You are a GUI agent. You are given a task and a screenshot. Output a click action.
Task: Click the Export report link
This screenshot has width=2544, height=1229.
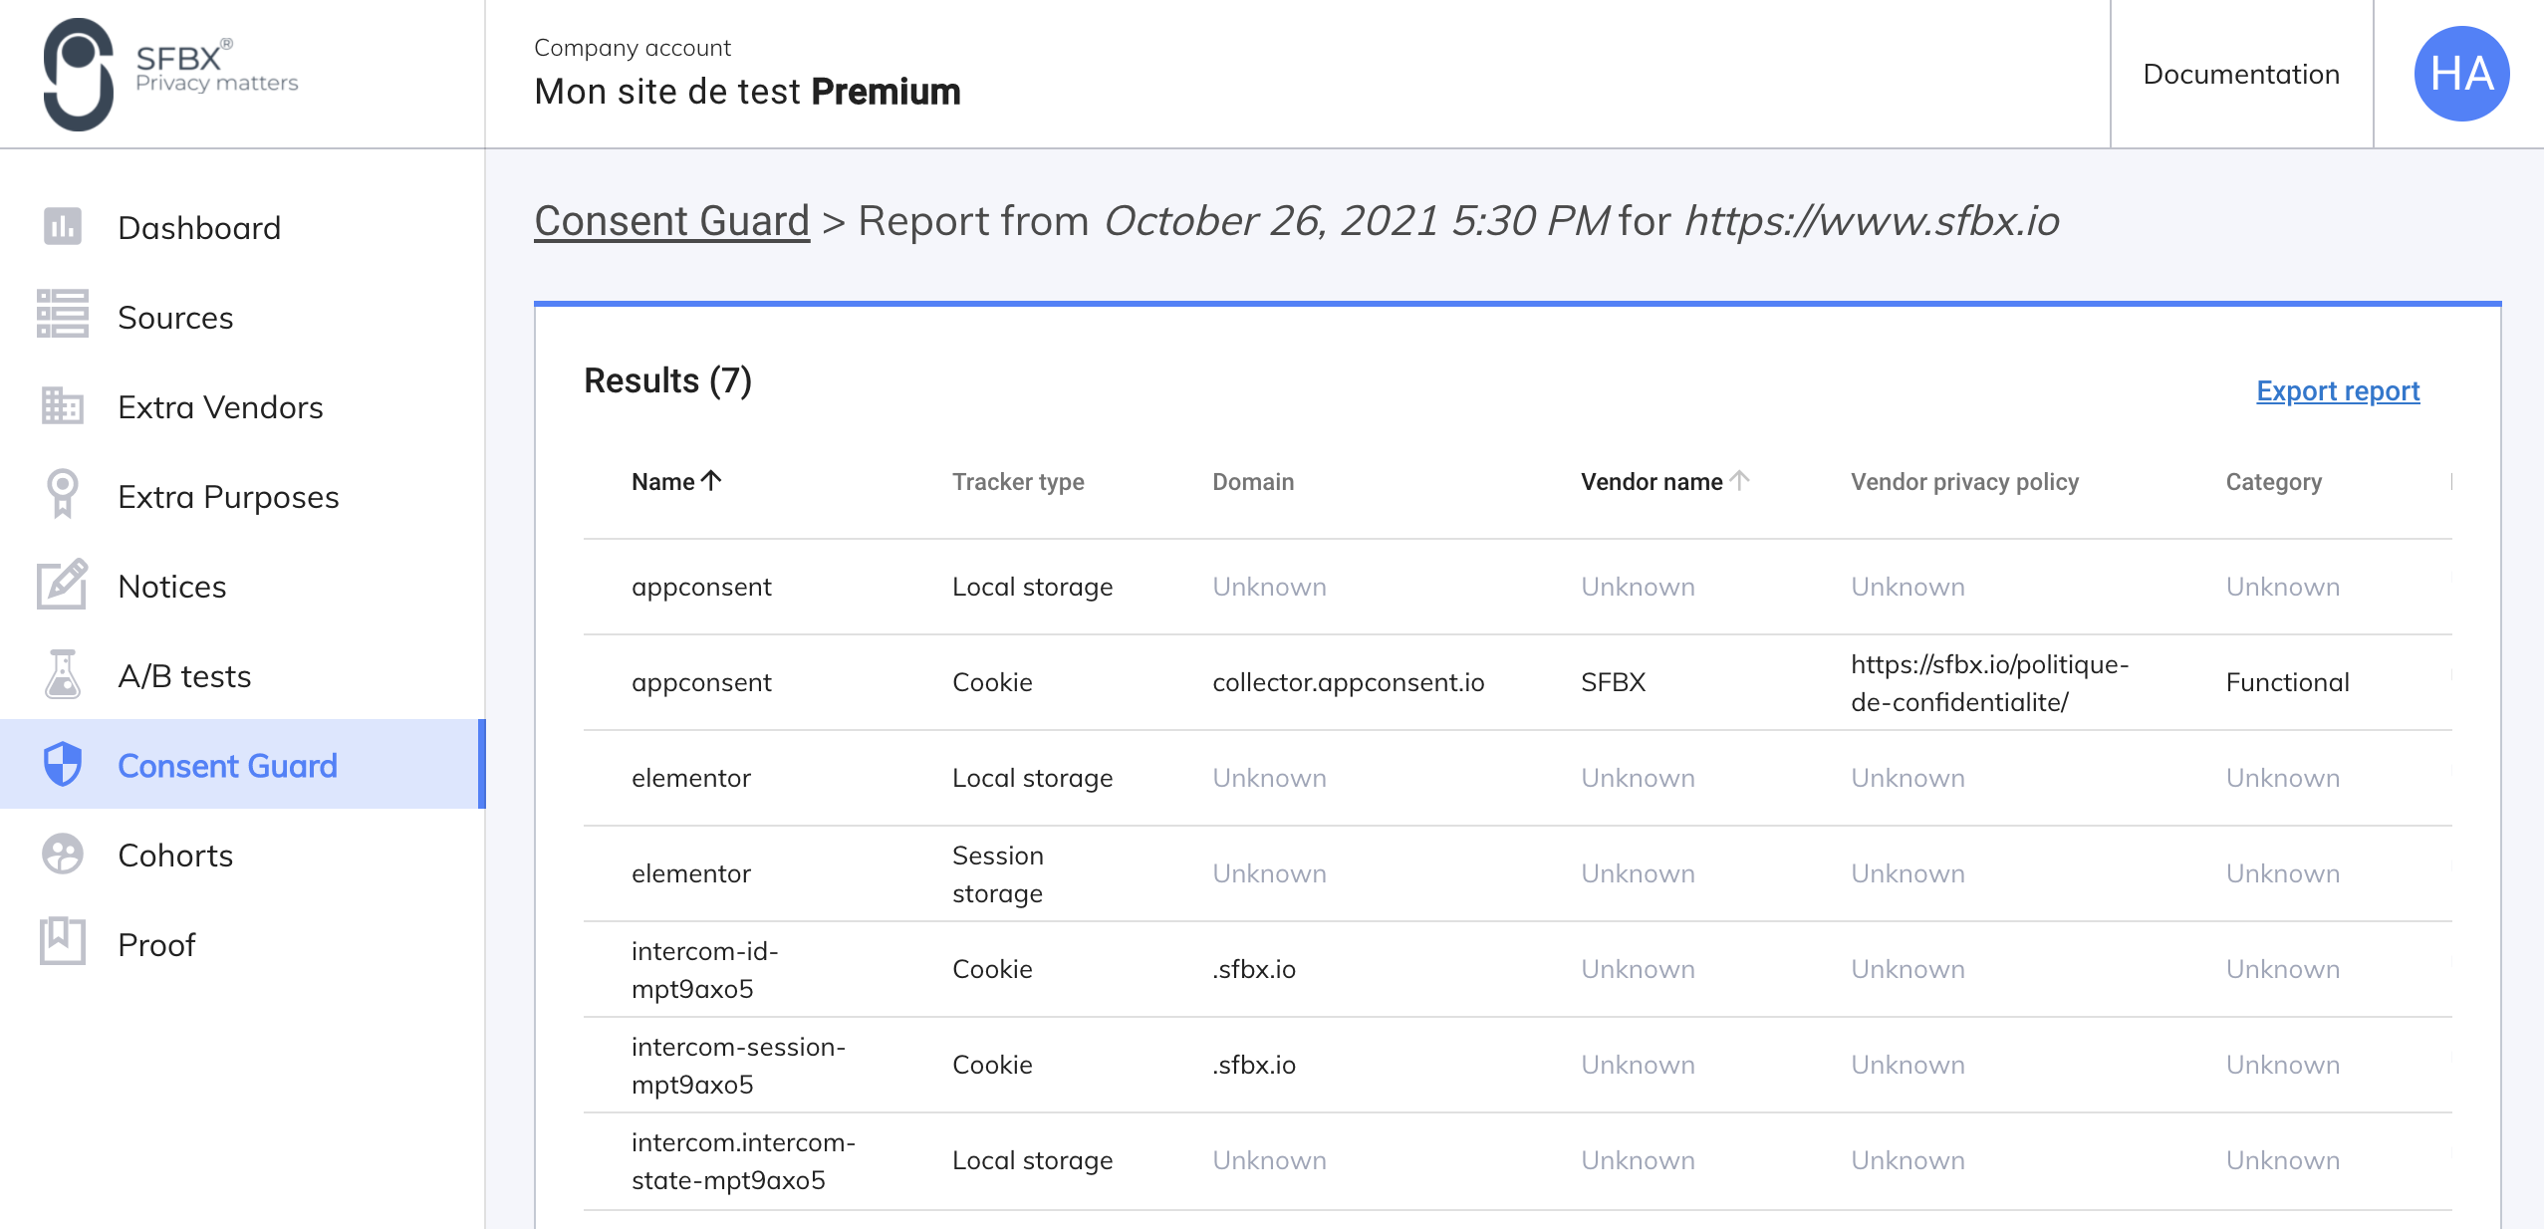[2338, 390]
